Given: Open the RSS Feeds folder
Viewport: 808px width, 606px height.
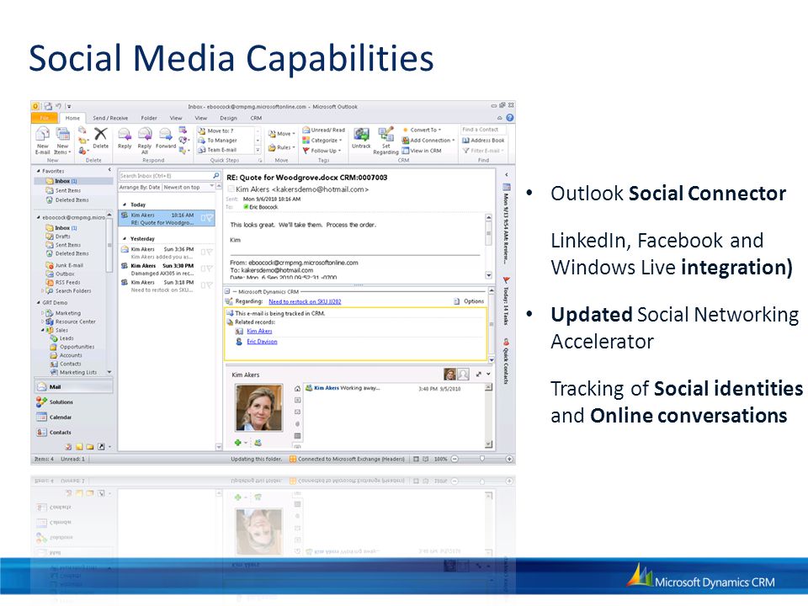Looking at the screenshot, I should (63, 283).
